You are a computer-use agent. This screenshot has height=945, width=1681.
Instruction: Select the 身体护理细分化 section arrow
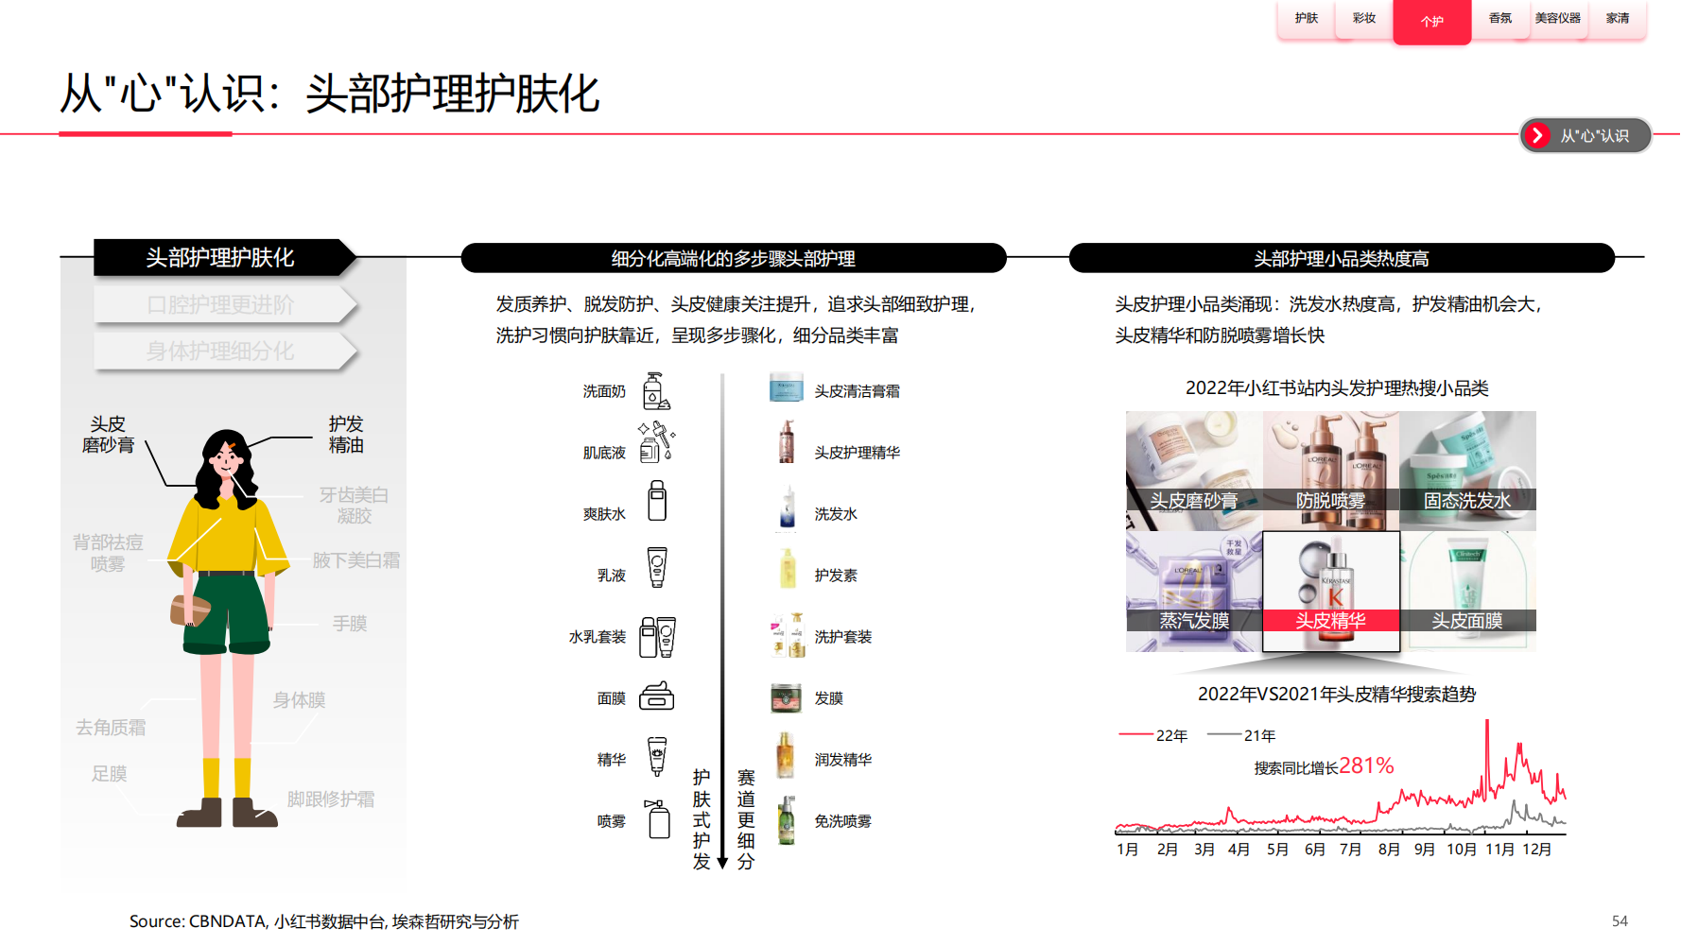coord(225,352)
